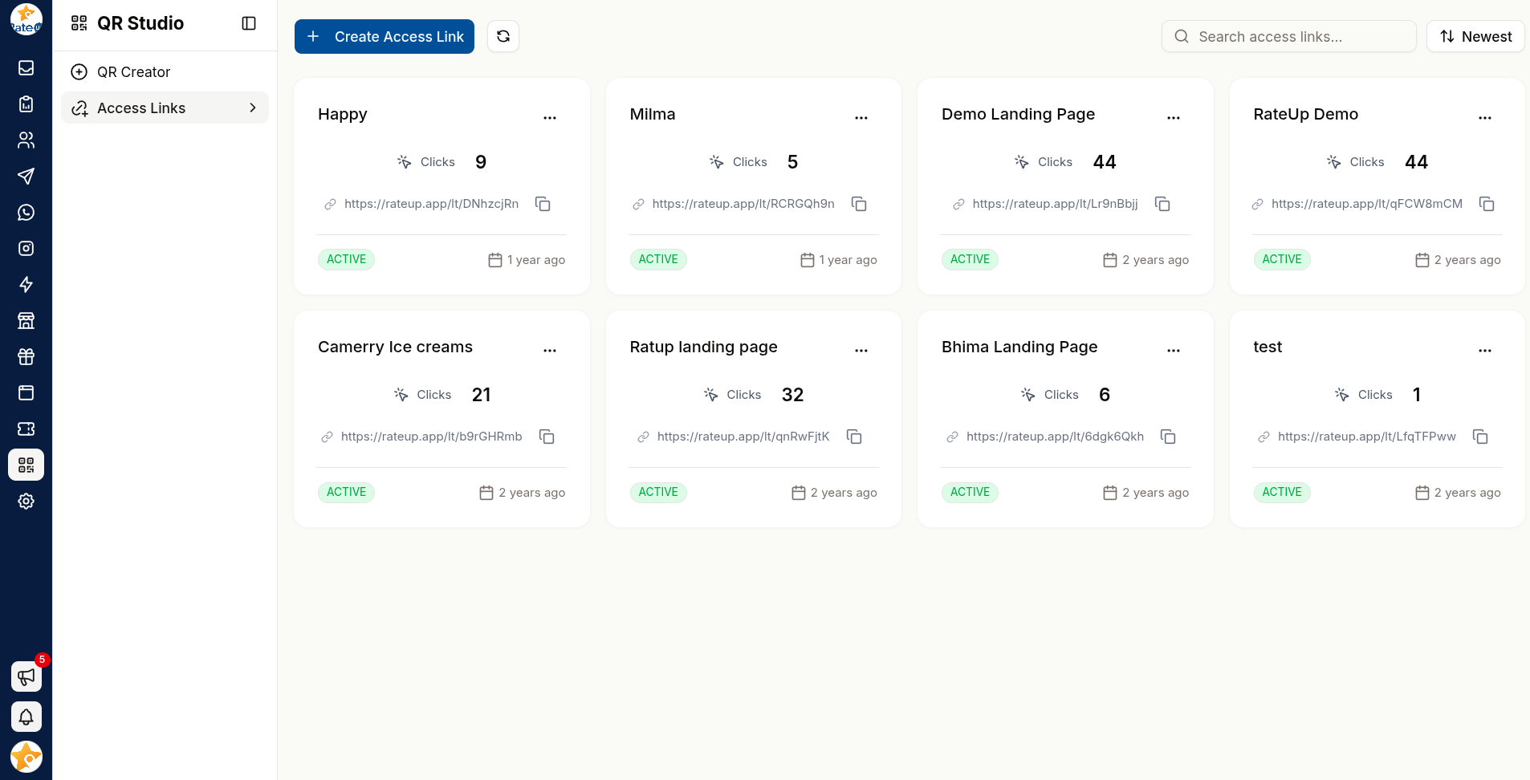
Task: Open the Happy link https://rateup.app/lt/DNhzcjRn
Action: (x=431, y=204)
